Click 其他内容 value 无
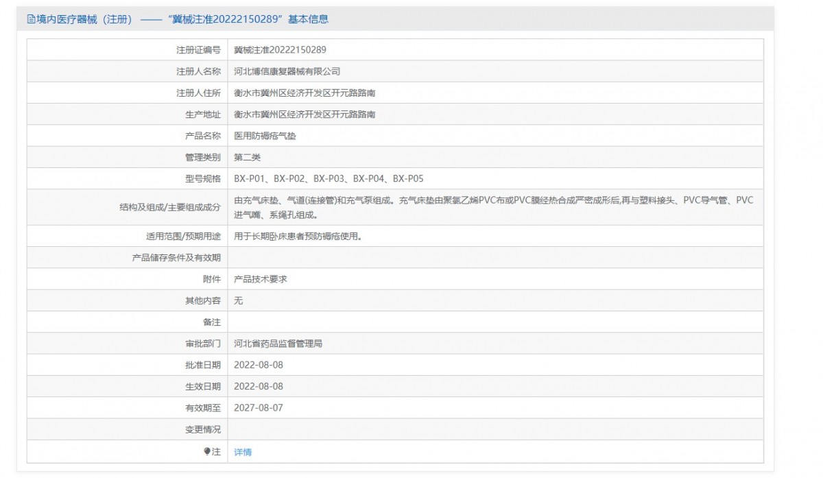The width and height of the screenshot is (823, 478). pyautogui.click(x=238, y=300)
